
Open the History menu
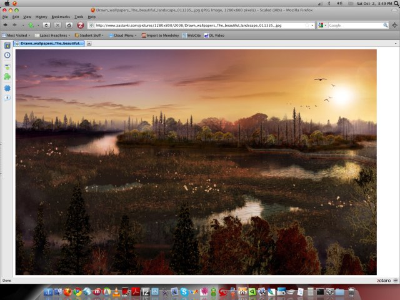(41, 17)
